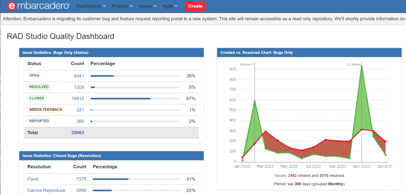This screenshot has height=195, width=406.
Task: Click the OPEN row percentage bar
Action: click(135, 76)
